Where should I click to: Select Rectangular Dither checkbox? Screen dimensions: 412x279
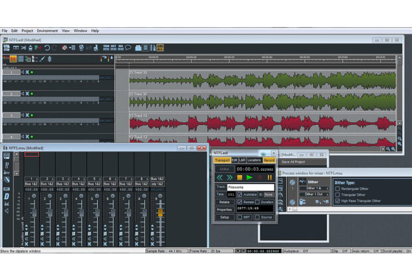tap(338, 189)
